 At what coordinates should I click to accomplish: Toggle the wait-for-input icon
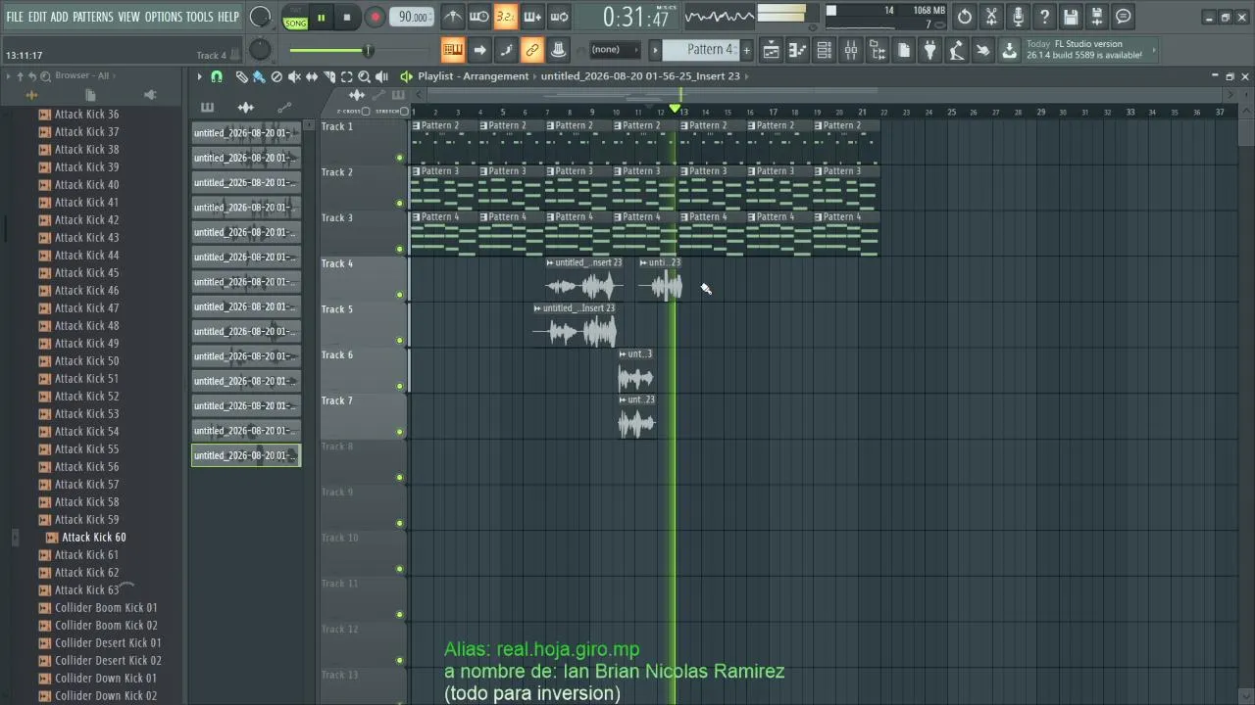pyautogui.click(x=479, y=17)
